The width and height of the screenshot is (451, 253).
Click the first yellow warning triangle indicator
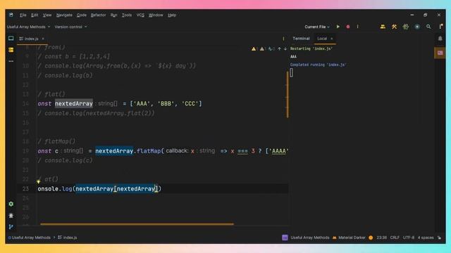tap(254, 48)
